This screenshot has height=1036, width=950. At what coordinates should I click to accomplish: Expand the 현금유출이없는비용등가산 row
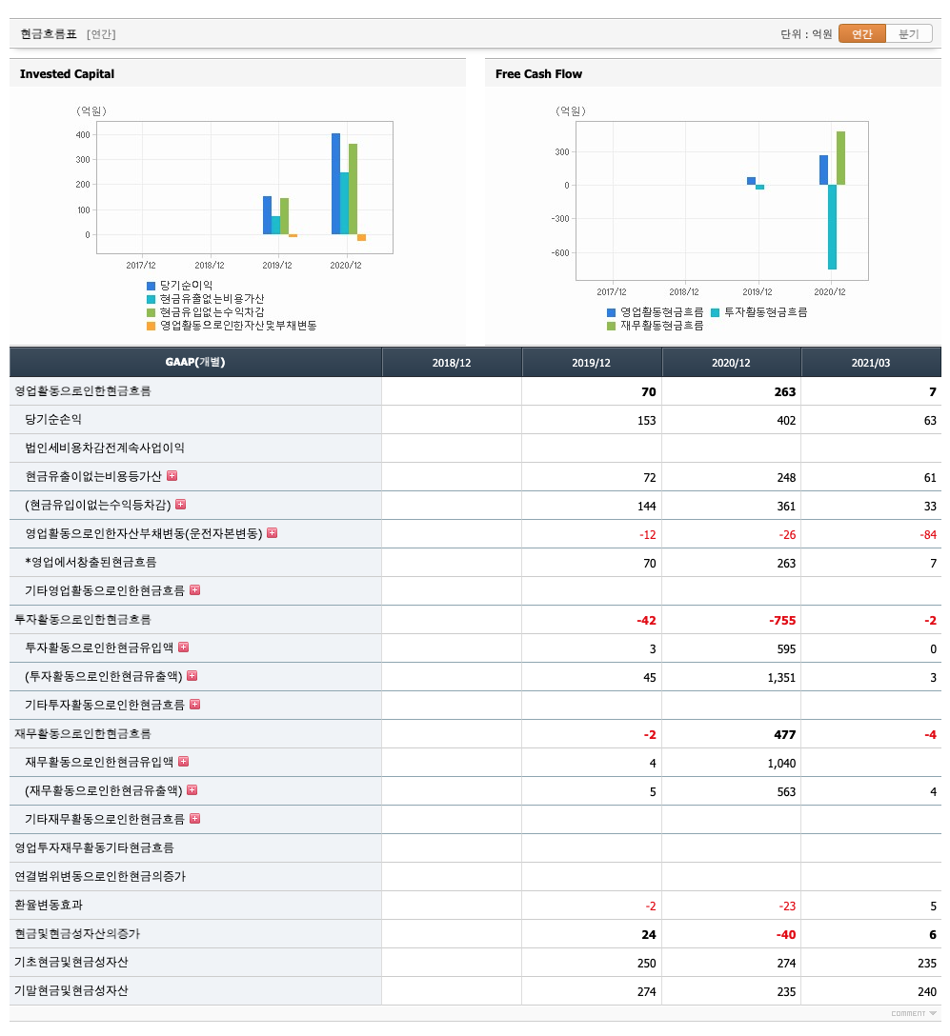click(x=172, y=476)
